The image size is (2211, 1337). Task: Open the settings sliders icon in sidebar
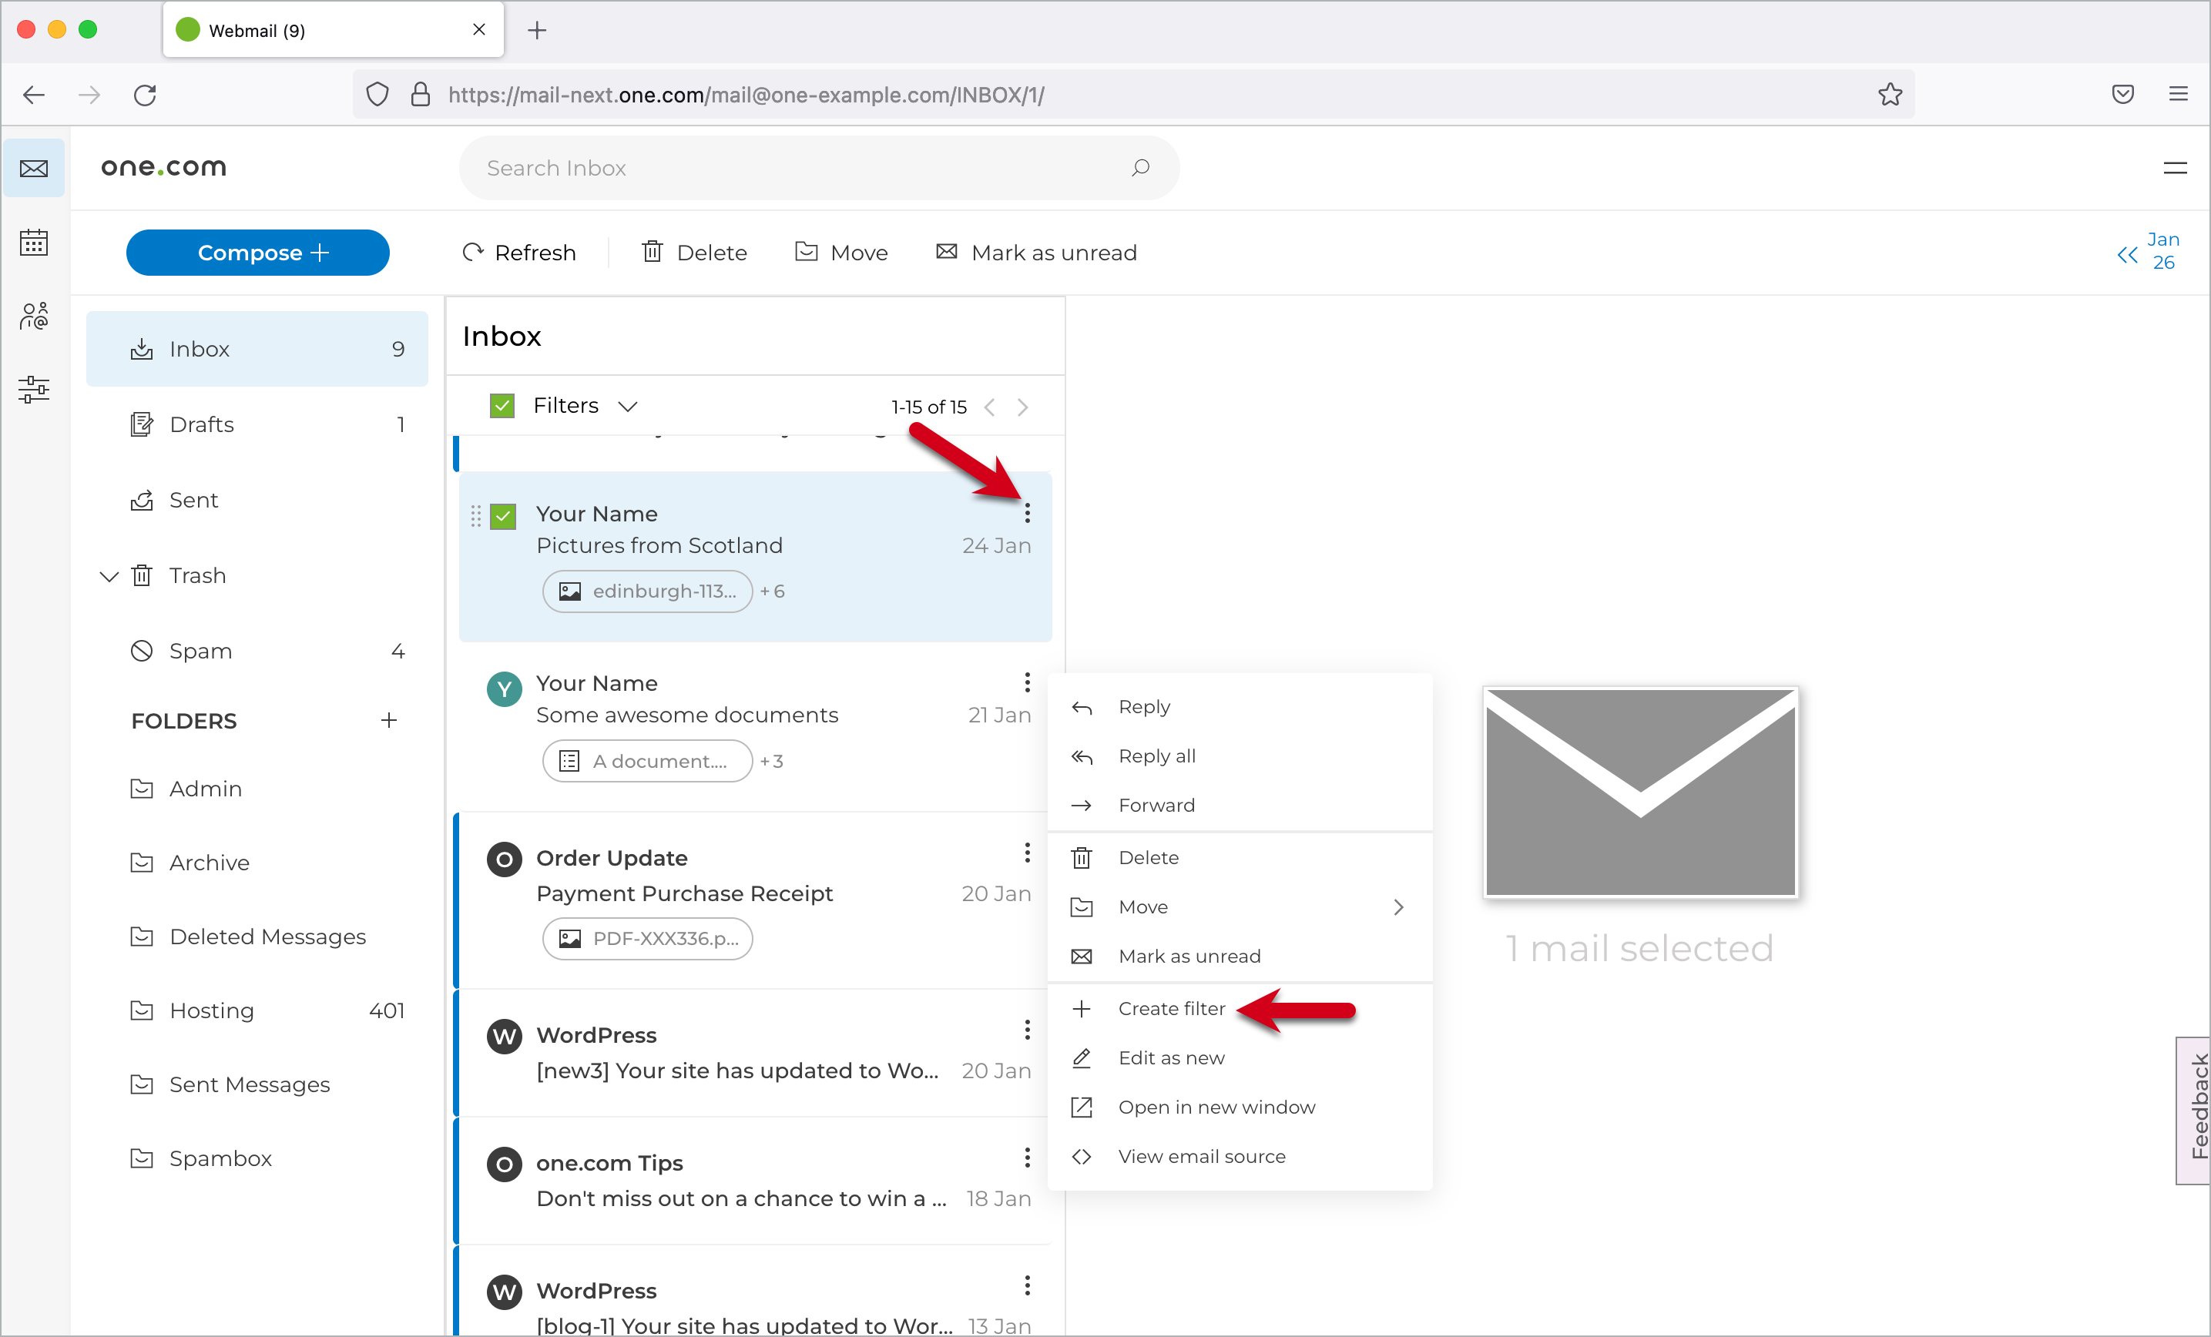[x=34, y=390]
